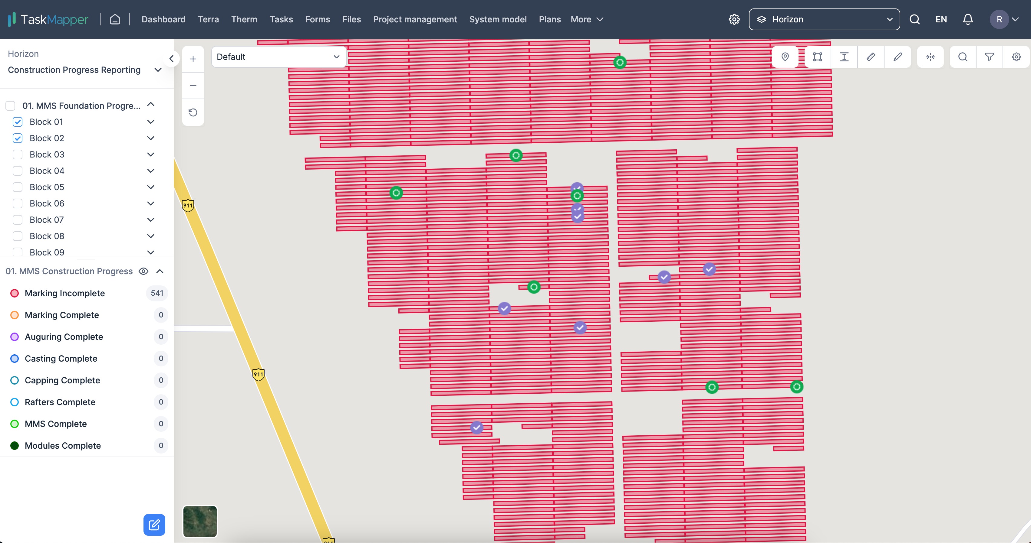
Task: Expand Block 03 row chevron
Action: coord(151,154)
